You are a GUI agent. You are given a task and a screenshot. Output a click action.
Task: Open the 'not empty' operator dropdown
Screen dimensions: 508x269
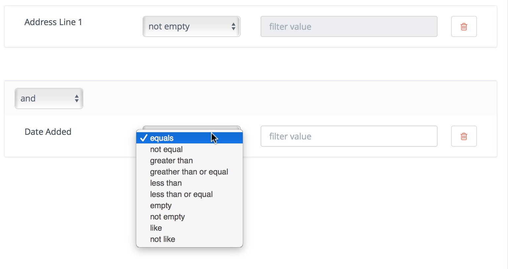point(191,26)
